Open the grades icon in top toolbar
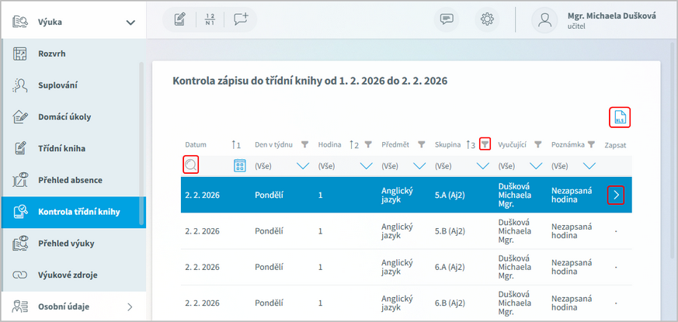678x322 pixels. click(210, 19)
